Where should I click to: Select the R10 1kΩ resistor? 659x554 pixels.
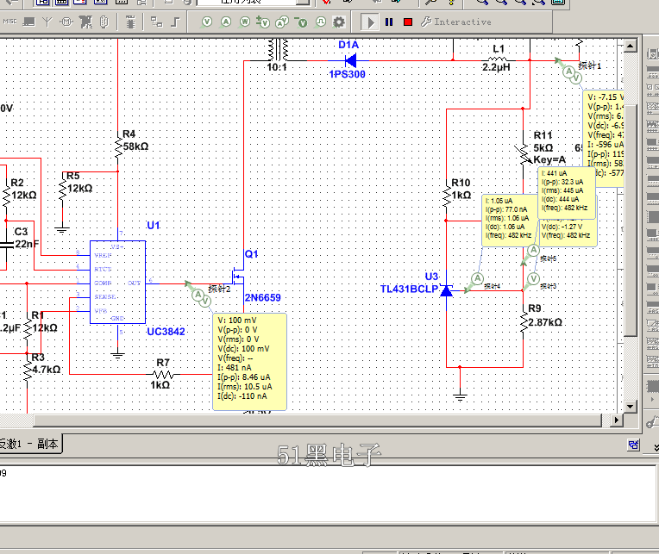(x=446, y=194)
